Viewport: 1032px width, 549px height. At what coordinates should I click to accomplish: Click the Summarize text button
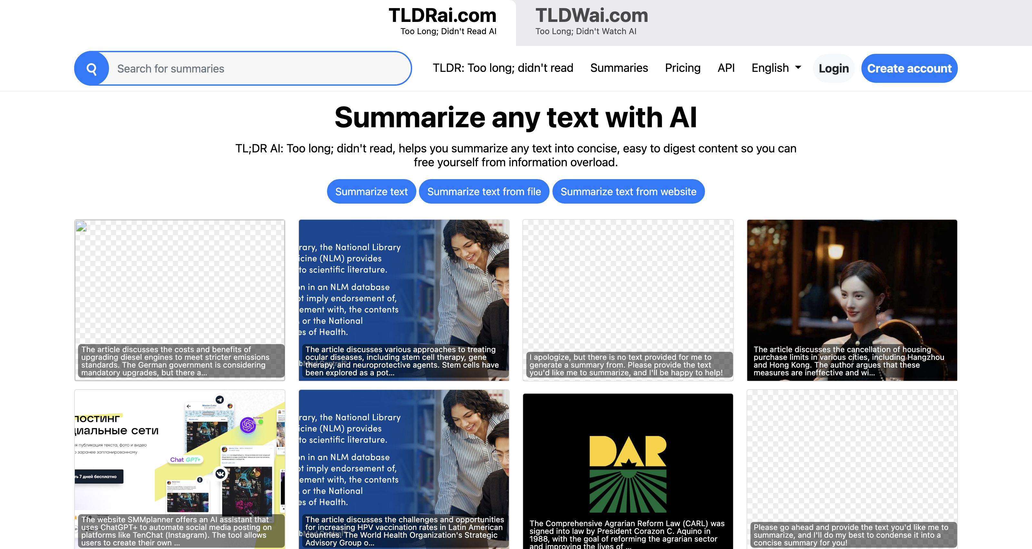372,192
